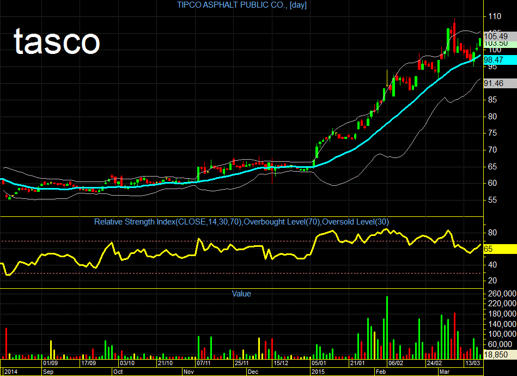
Task: Click the 06/02 date marker
Action: click(396, 363)
